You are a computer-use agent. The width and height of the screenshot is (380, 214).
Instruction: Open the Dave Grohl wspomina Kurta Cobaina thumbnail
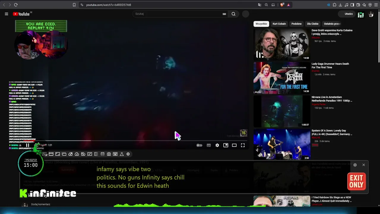tap(282, 45)
